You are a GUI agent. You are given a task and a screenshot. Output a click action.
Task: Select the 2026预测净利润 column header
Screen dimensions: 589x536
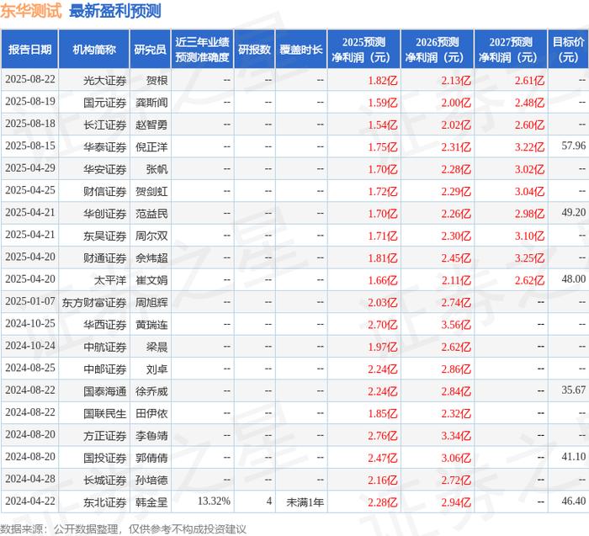(438, 49)
